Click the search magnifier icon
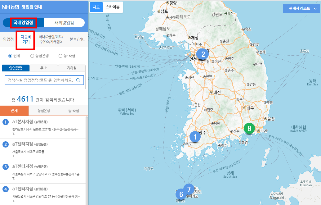Screen dimensions: 321x205 tap(79, 80)
